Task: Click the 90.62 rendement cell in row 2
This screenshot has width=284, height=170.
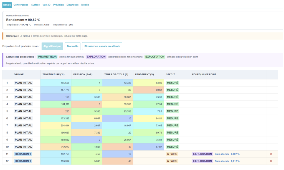Action: 149,90
